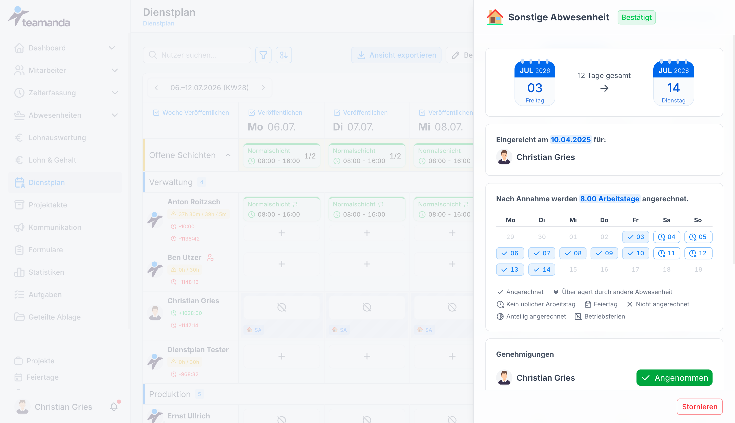Click Anton Roitzsch 37h 30m hours badge
The height and width of the screenshot is (423, 735).
(x=199, y=214)
